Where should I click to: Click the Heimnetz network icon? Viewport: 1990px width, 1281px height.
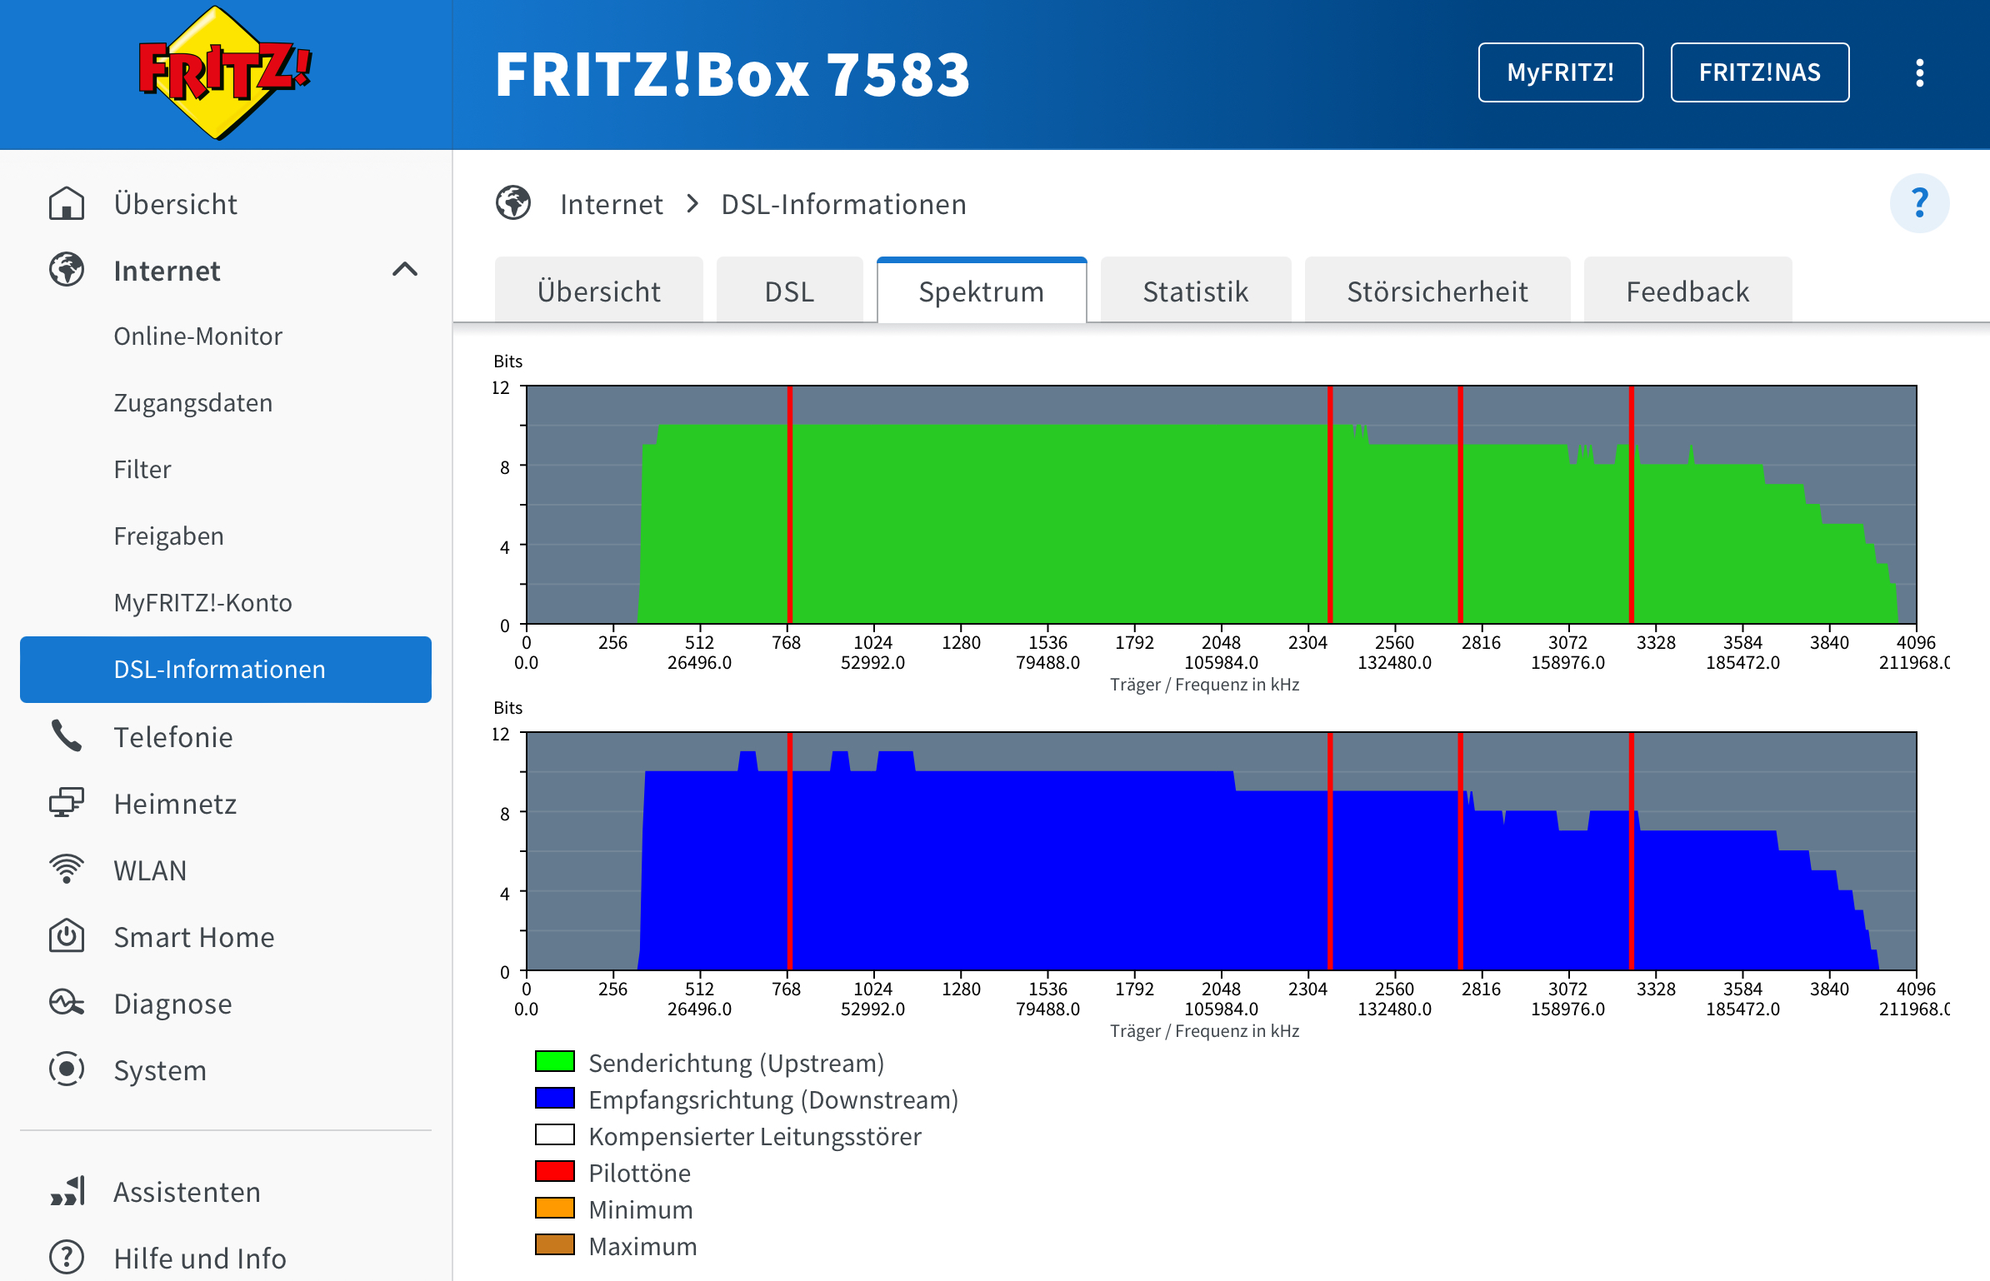pos(67,803)
